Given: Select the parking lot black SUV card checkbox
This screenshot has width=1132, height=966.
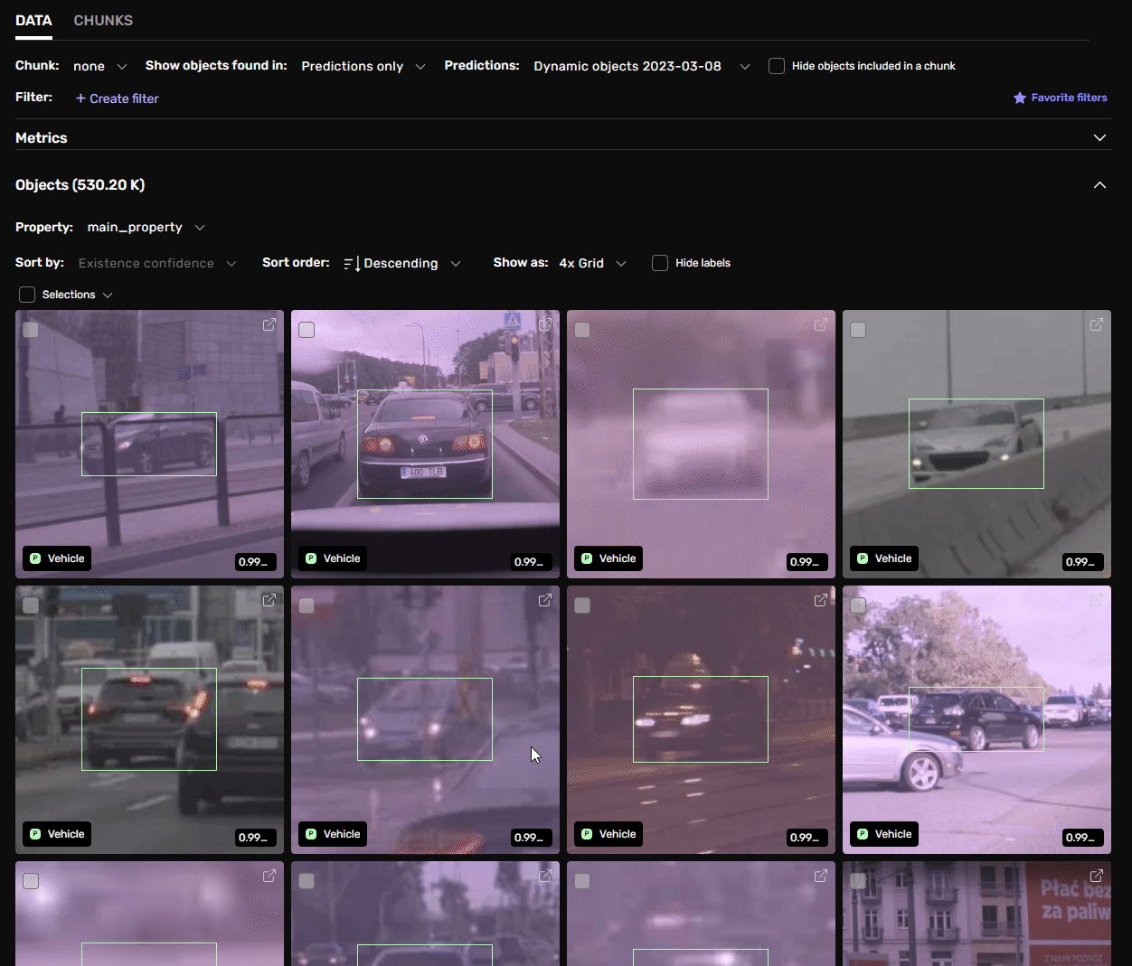Looking at the screenshot, I should tap(858, 605).
